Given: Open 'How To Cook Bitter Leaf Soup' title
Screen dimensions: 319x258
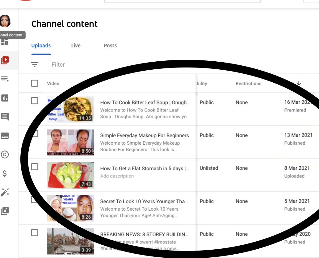Looking at the screenshot, I should (145, 103).
